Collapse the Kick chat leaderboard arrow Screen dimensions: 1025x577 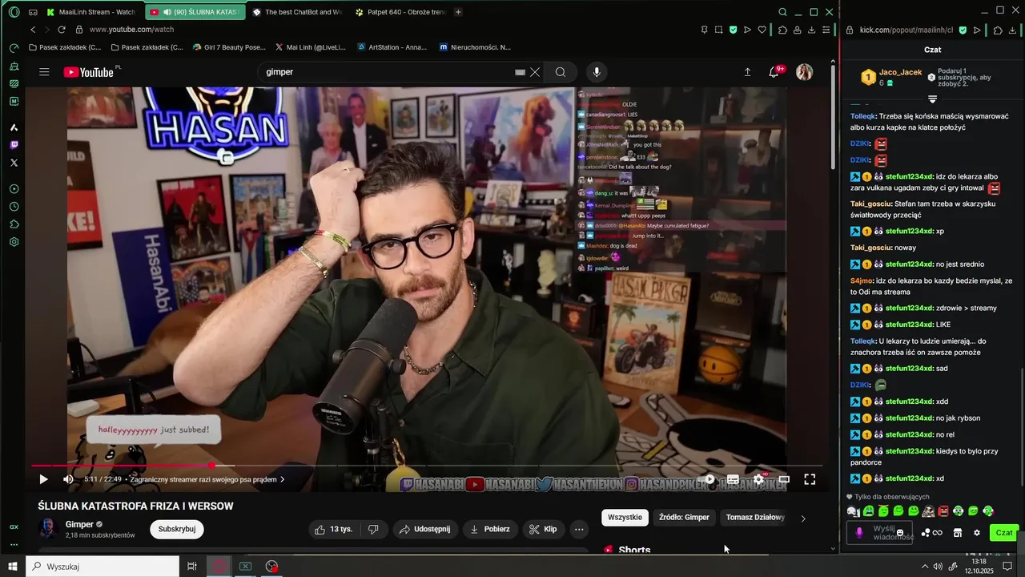pyautogui.click(x=932, y=99)
